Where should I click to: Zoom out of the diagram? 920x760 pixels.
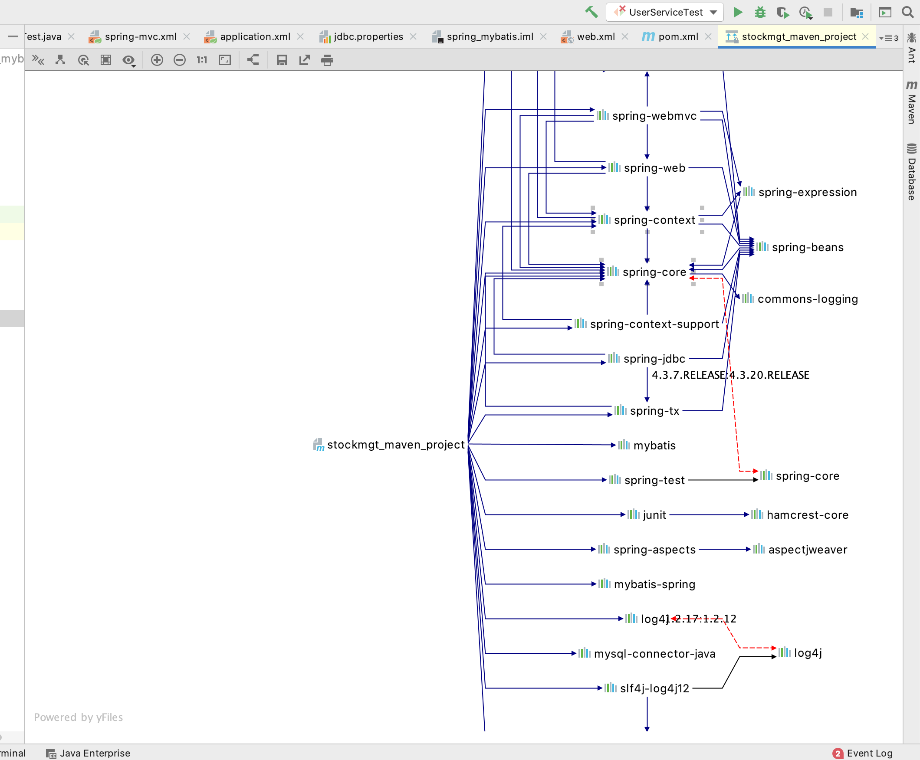click(180, 60)
